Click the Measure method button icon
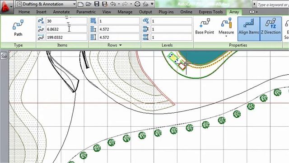Viewport: 289px width, 163px height. (x=226, y=23)
